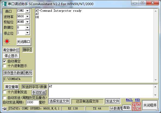Open the data bits dropdown showing 8
161x113 pixels.
coord(28,27)
